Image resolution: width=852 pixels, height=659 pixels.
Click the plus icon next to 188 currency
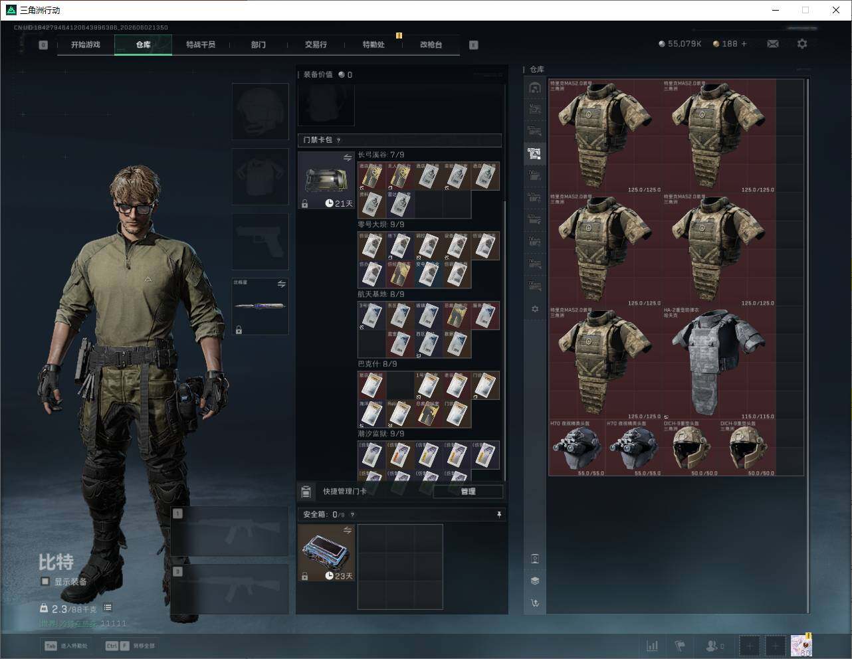(x=744, y=44)
